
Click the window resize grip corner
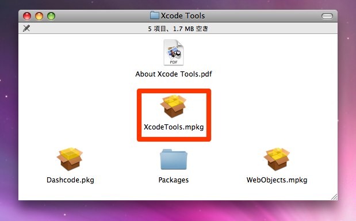pos(334,197)
